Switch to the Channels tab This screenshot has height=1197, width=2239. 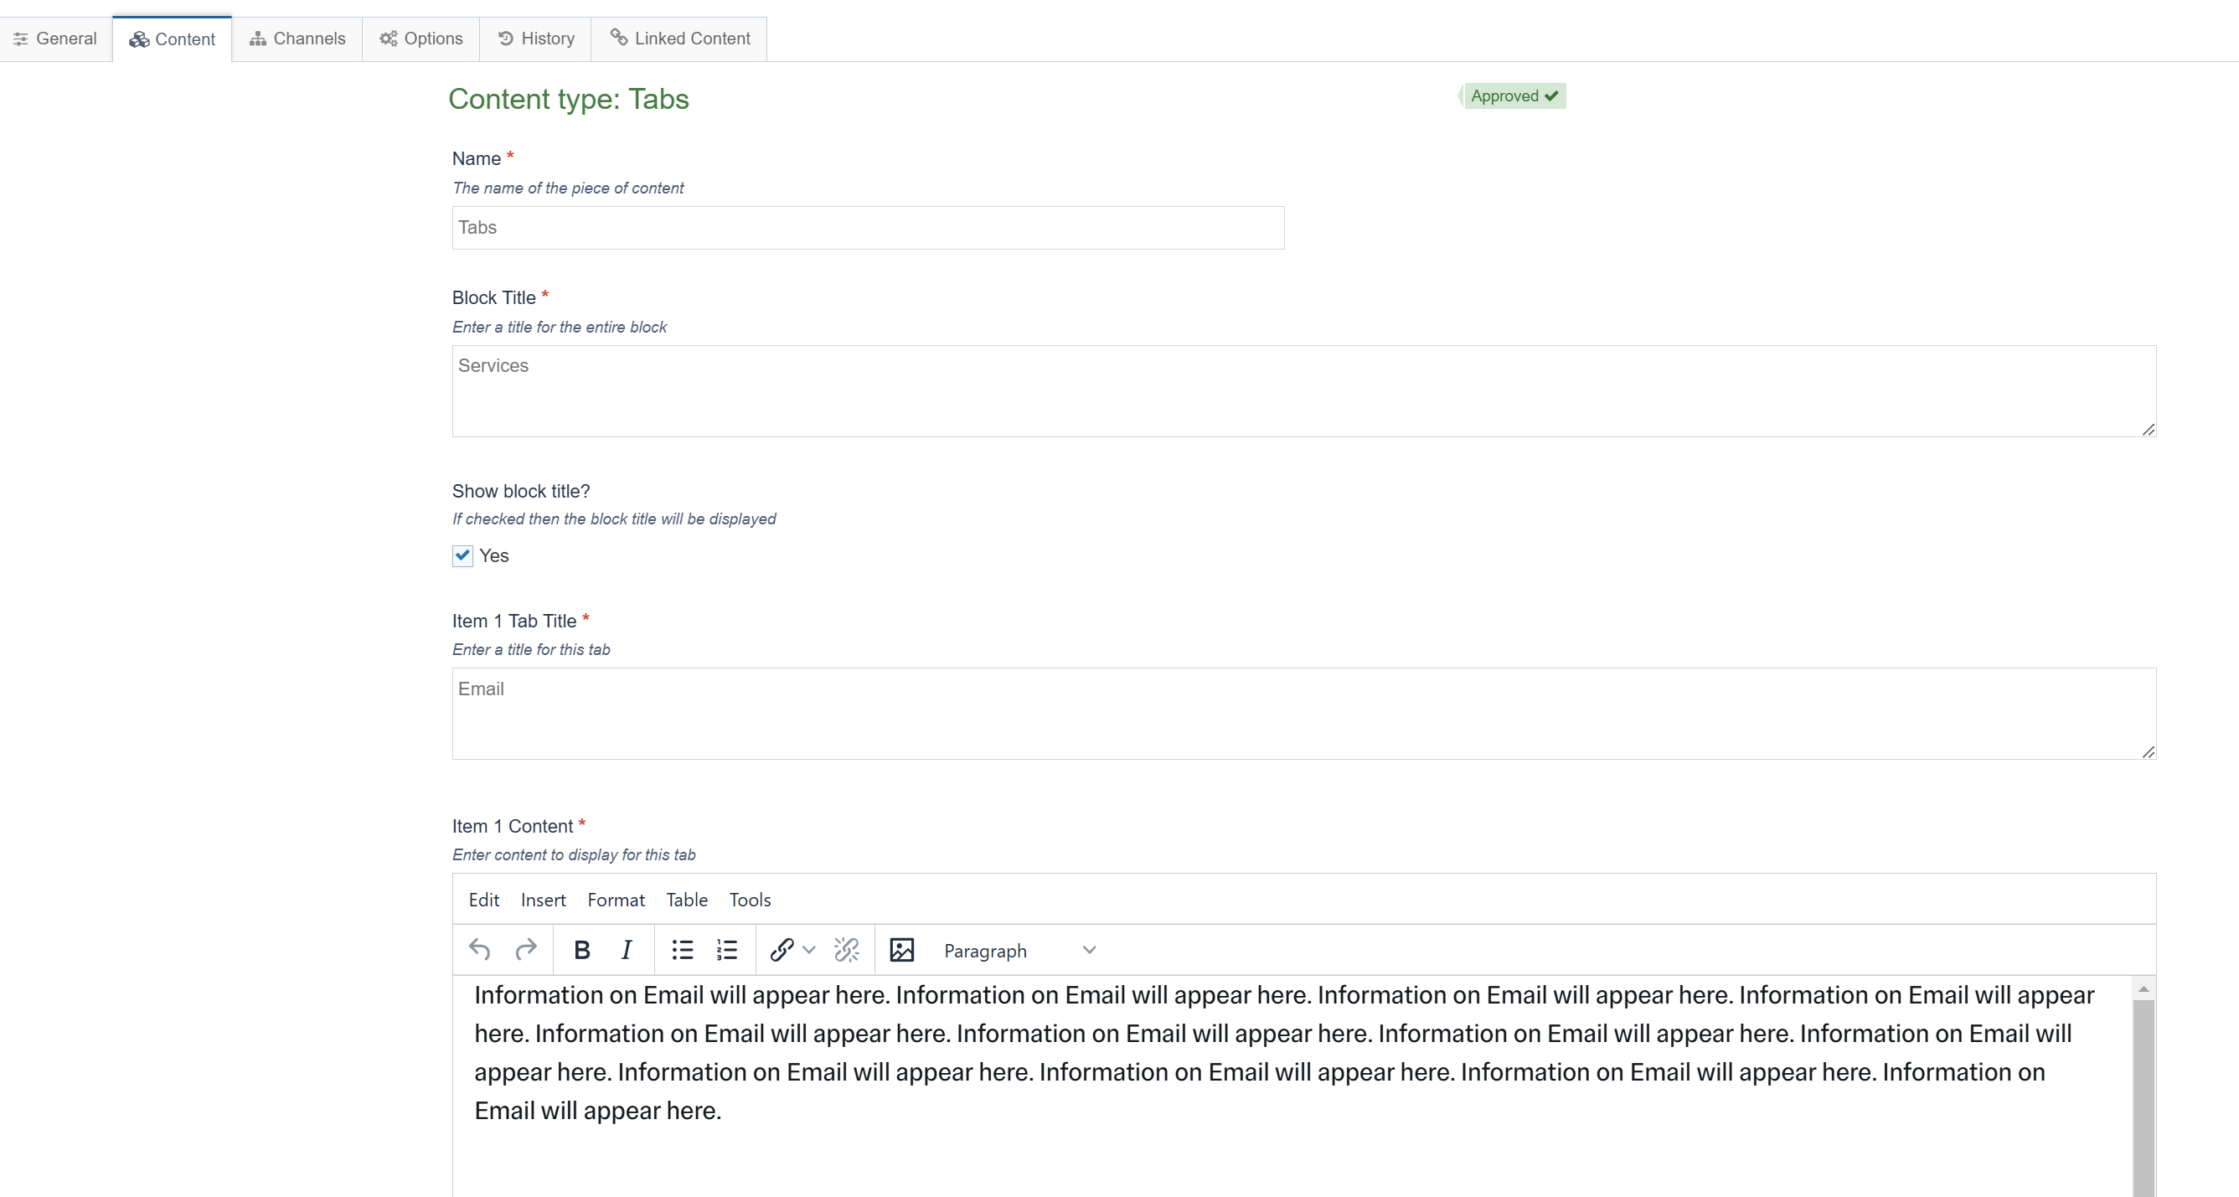[297, 39]
